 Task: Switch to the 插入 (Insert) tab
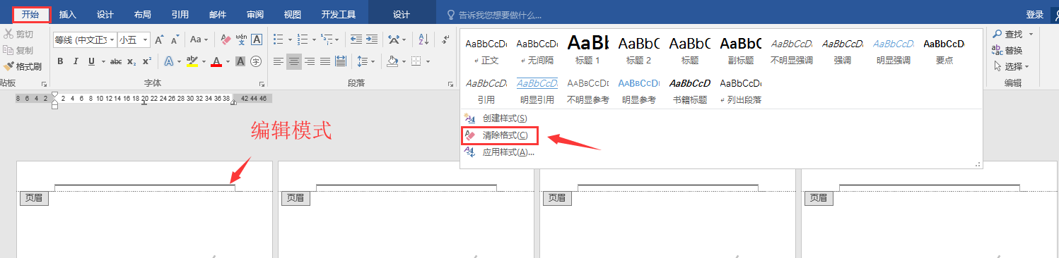(68, 15)
